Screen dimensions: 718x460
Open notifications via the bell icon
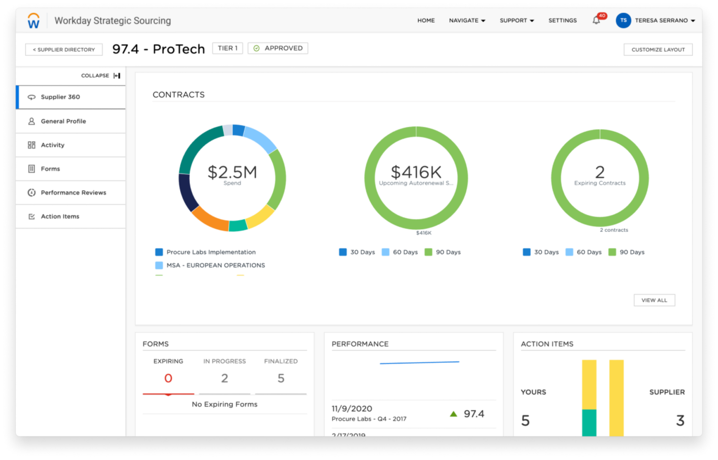(596, 20)
